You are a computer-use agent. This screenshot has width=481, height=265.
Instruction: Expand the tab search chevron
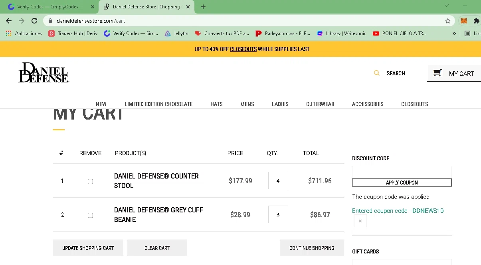447,6
